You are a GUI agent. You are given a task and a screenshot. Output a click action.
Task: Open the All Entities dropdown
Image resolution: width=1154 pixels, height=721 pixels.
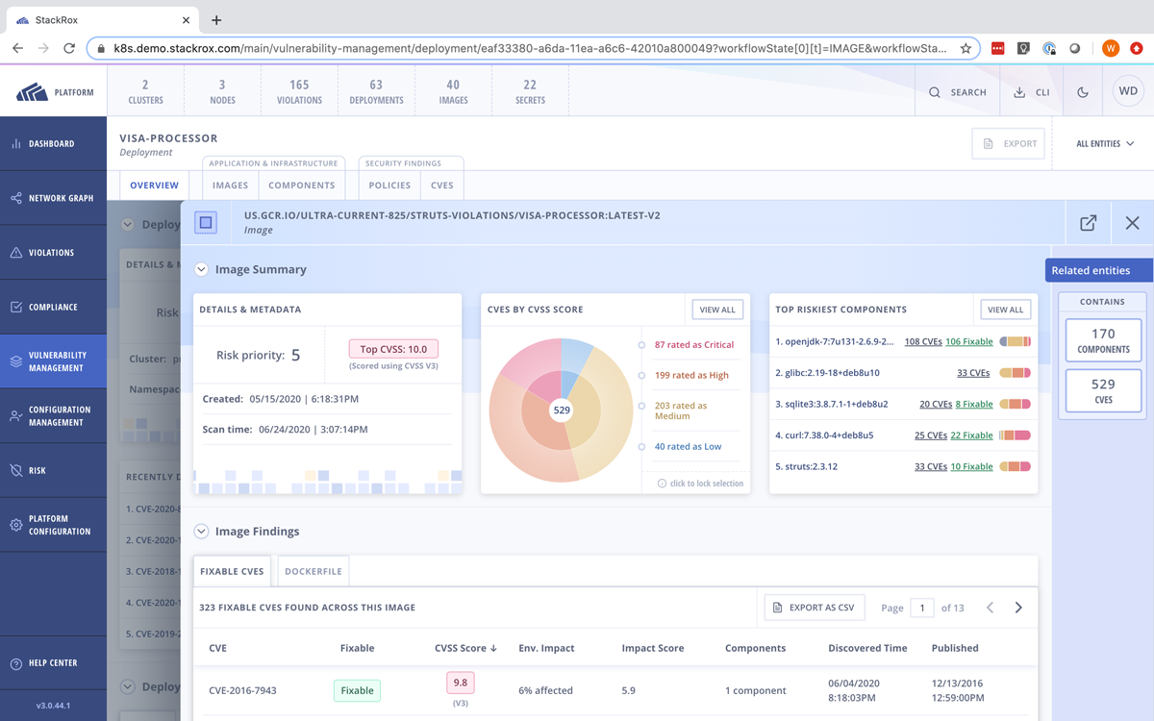1104,144
